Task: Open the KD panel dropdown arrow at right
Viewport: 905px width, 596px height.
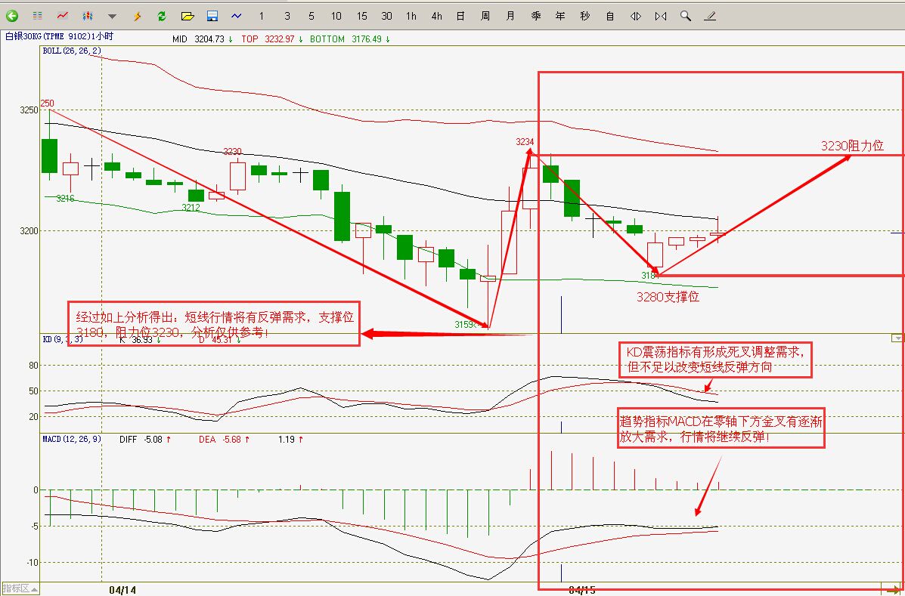Action: 897,338
